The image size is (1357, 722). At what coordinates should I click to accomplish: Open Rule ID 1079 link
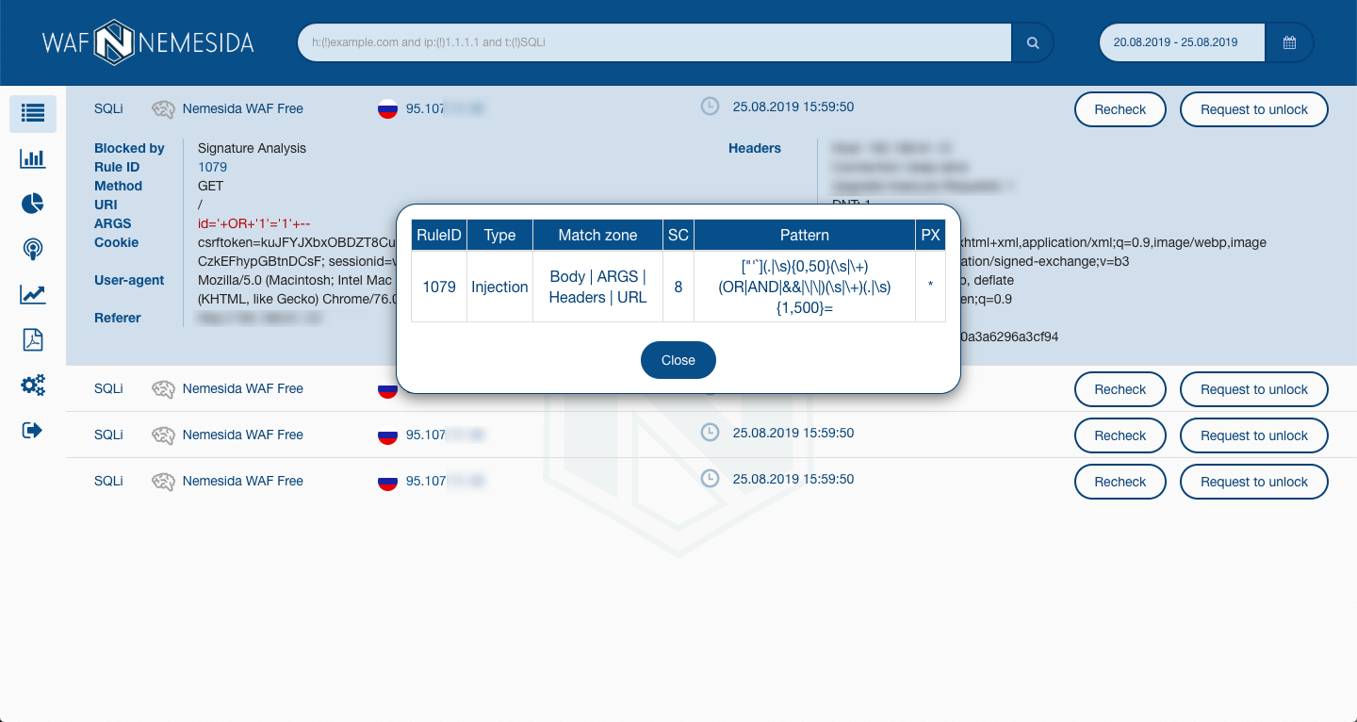tap(212, 167)
